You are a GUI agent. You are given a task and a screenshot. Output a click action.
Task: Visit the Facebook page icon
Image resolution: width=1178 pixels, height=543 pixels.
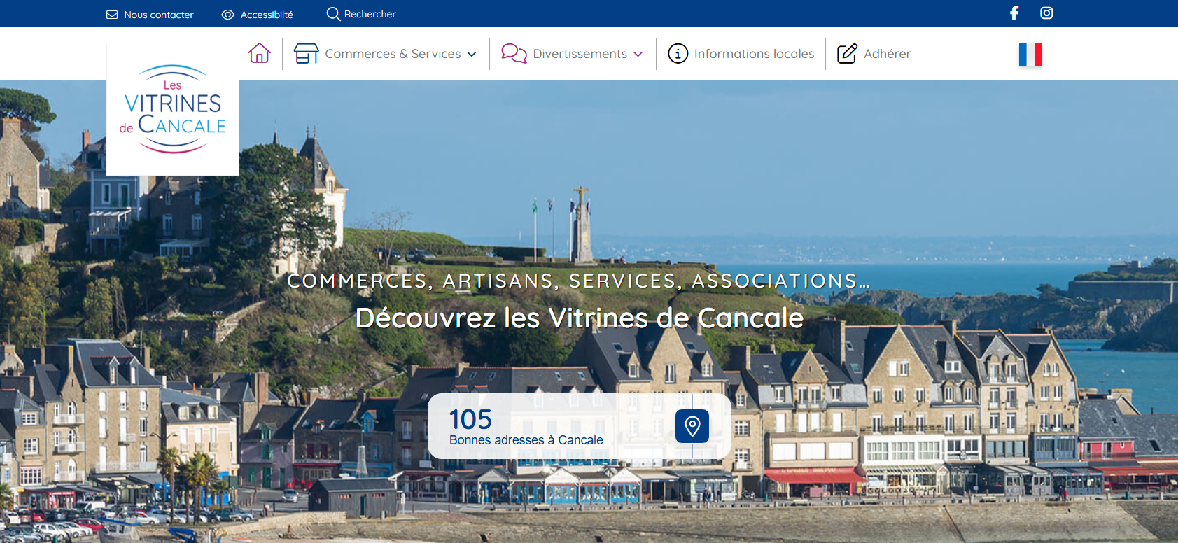pos(1014,13)
